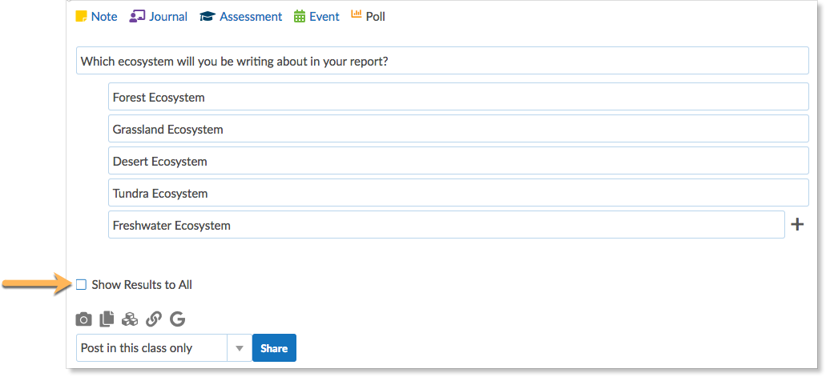Enable Show Results to All checkbox
Image resolution: width=826 pixels, height=377 pixels.
81,285
